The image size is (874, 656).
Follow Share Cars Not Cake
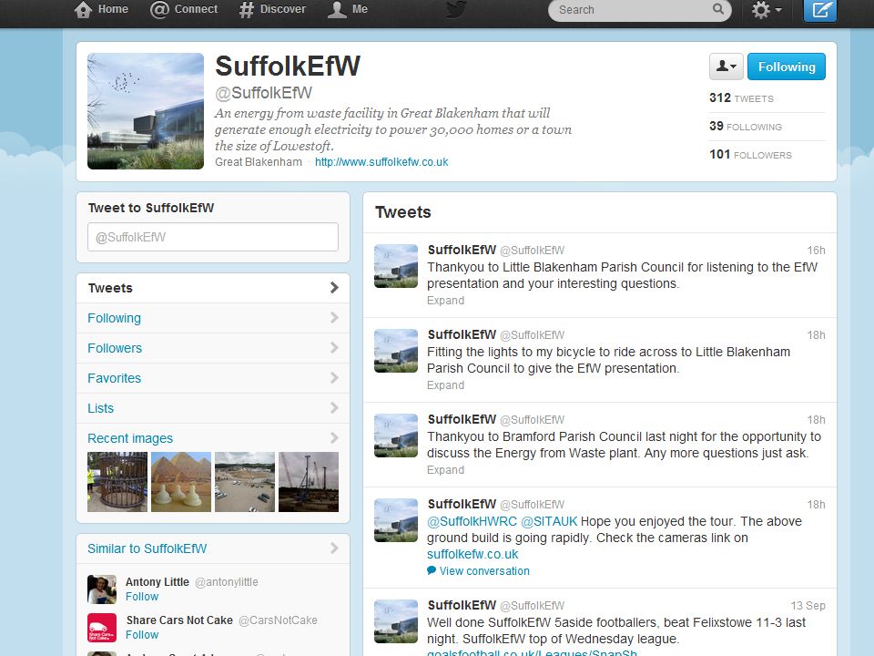click(x=142, y=635)
